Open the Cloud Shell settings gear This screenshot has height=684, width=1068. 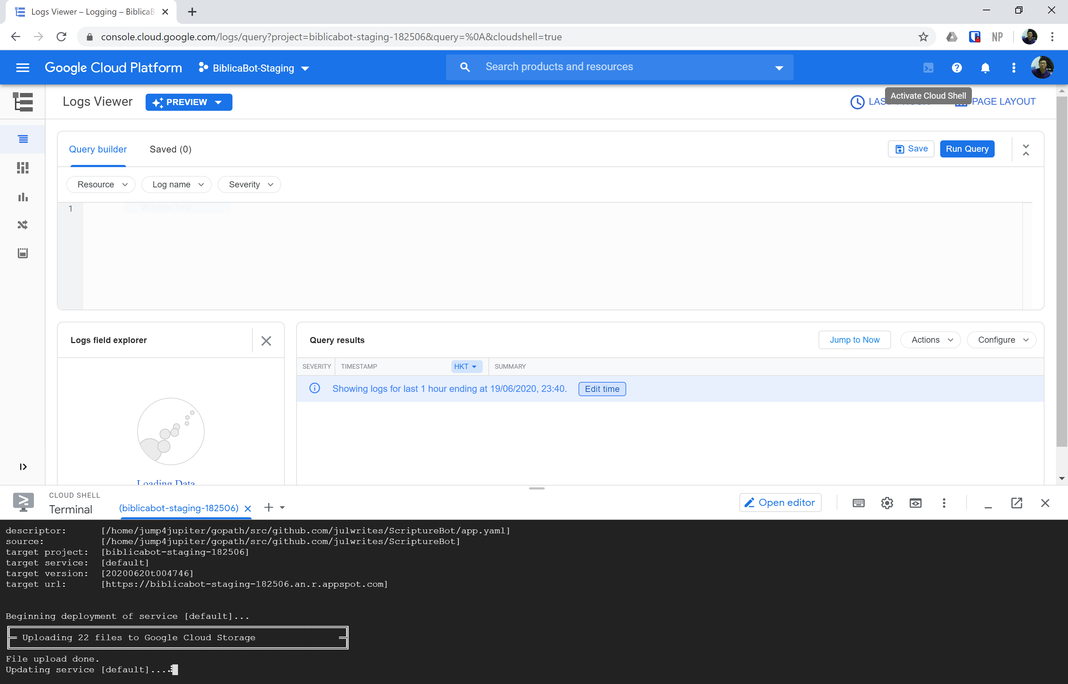[x=886, y=503]
